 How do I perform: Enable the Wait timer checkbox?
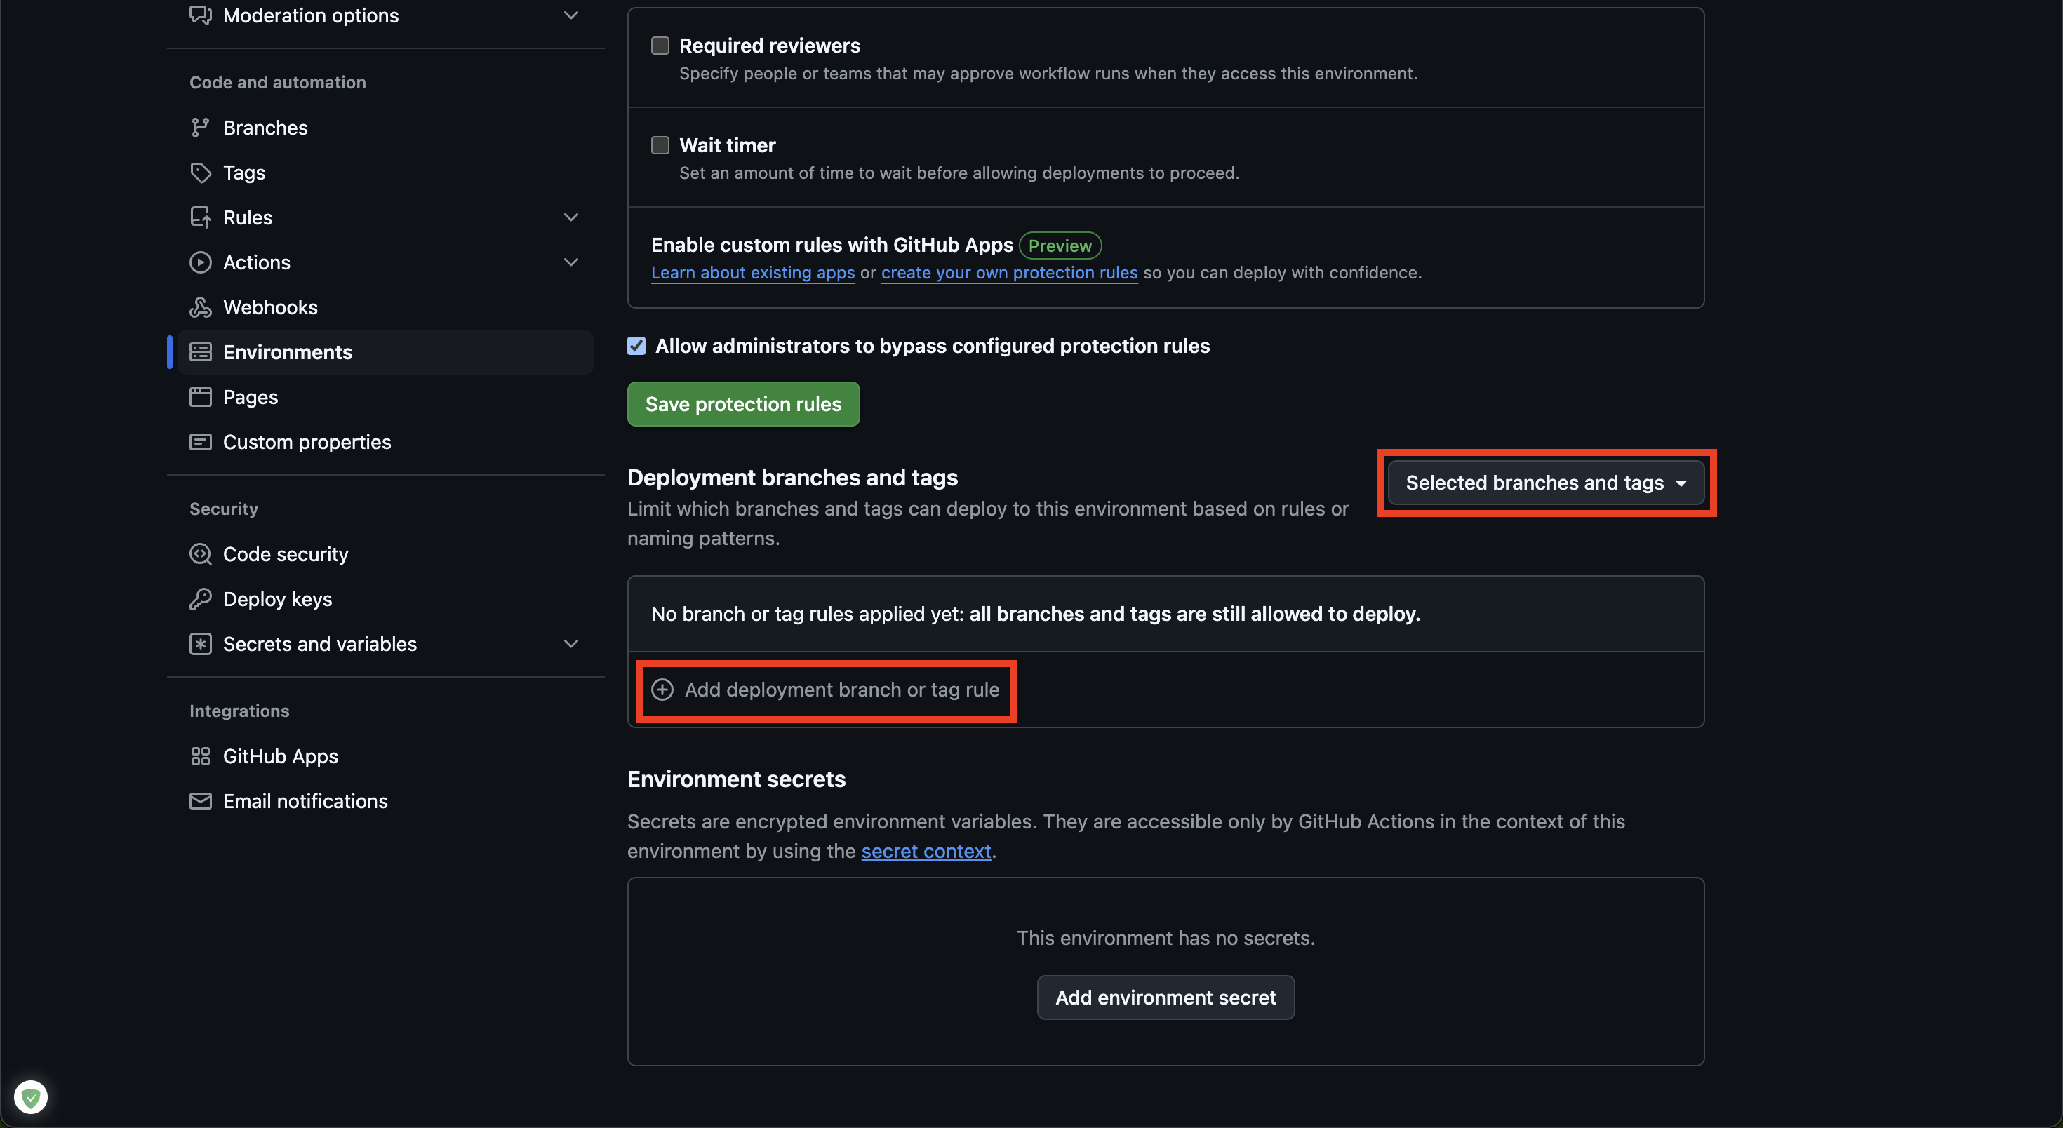(660, 145)
